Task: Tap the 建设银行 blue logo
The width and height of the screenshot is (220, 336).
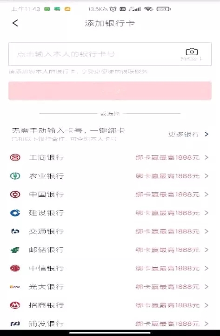Action: pos(15,213)
